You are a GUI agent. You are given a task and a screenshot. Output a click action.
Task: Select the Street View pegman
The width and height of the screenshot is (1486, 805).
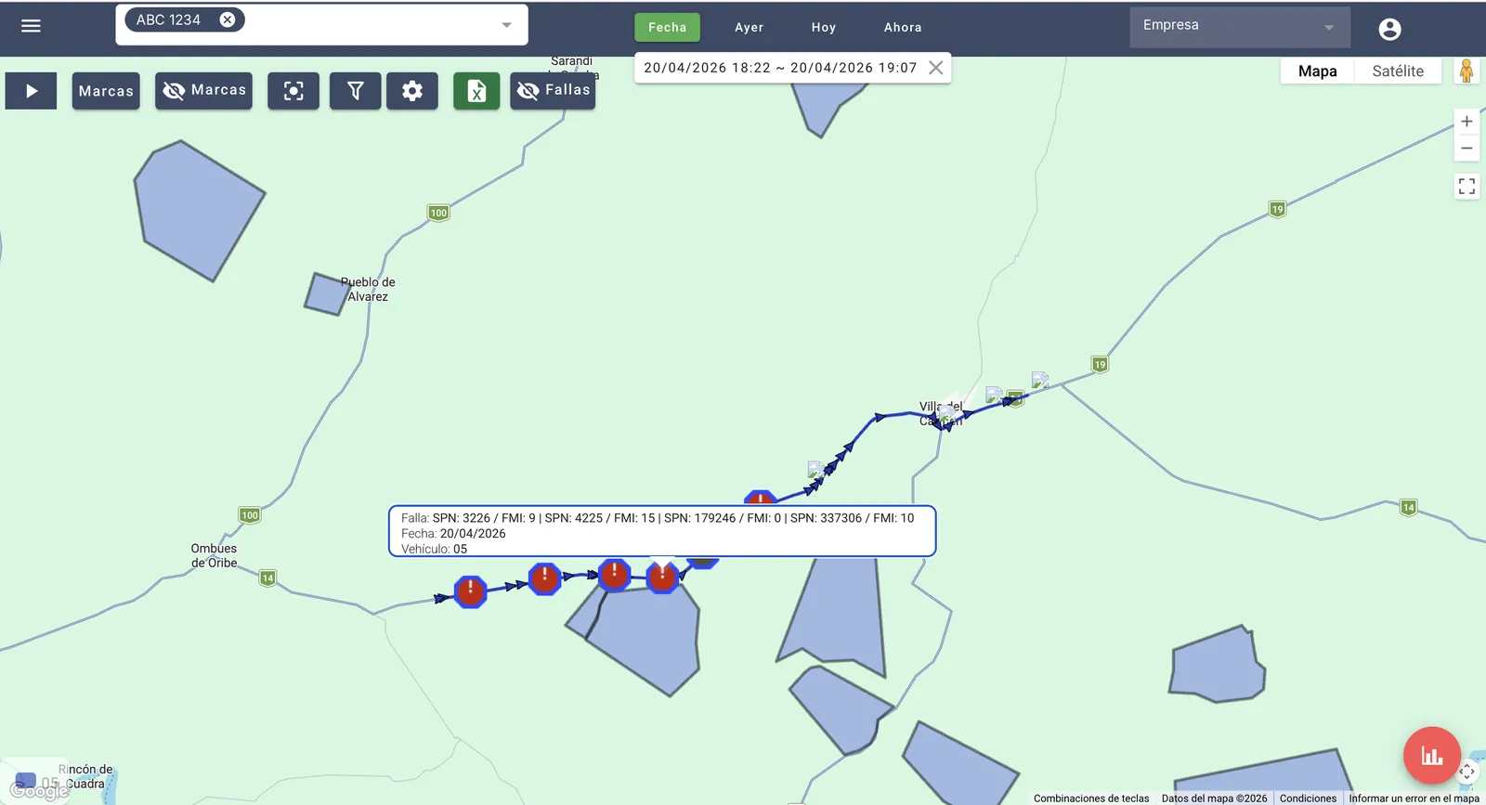[x=1466, y=71]
